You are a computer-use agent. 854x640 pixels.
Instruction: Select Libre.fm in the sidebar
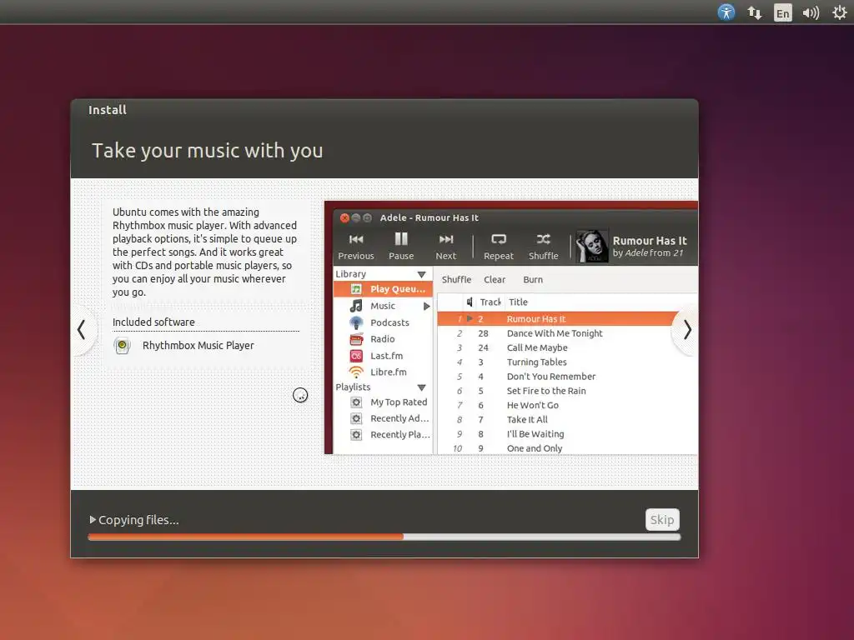[x=383, y=372]
